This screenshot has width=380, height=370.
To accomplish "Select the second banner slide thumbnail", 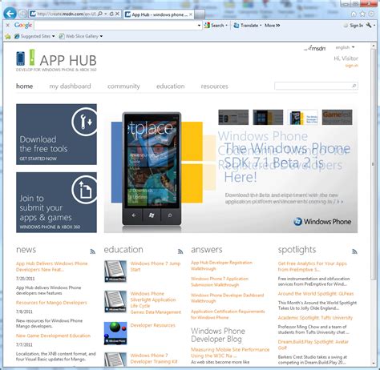I will click(x=268, y=117).
